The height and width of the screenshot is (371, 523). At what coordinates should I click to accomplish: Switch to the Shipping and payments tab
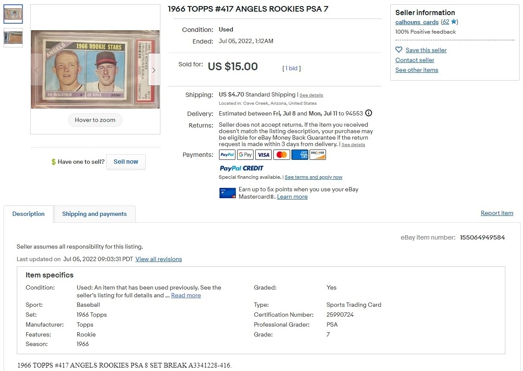tap(94, 214)
